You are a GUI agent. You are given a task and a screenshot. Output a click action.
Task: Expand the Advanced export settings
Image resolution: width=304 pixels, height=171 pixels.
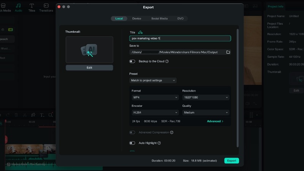(x=215, y=121)
